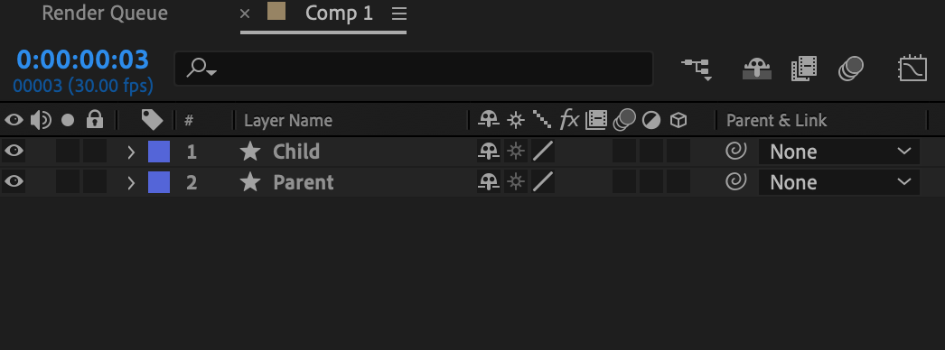Image resolution: width=945 pixels, height=350 pixels.
Task: Expand the Child layer properties
Action: pyautogui.click(x=131, y=152)
